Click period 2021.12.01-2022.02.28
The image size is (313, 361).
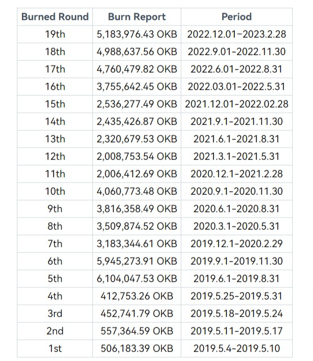tap(236, 104)
